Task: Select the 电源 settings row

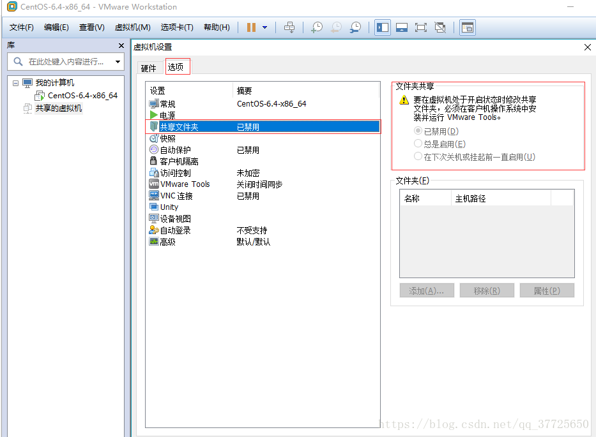Action: (263, 115)
